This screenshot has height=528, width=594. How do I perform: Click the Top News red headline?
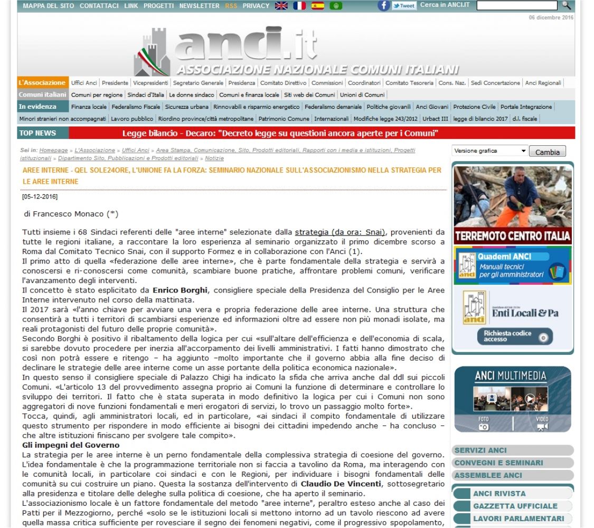pyautogui.click(x=280, y=133)
